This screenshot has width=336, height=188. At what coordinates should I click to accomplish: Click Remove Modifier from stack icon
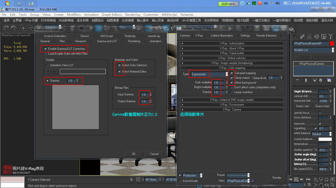pos(321,80)
